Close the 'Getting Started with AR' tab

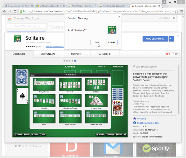point(64,6)
